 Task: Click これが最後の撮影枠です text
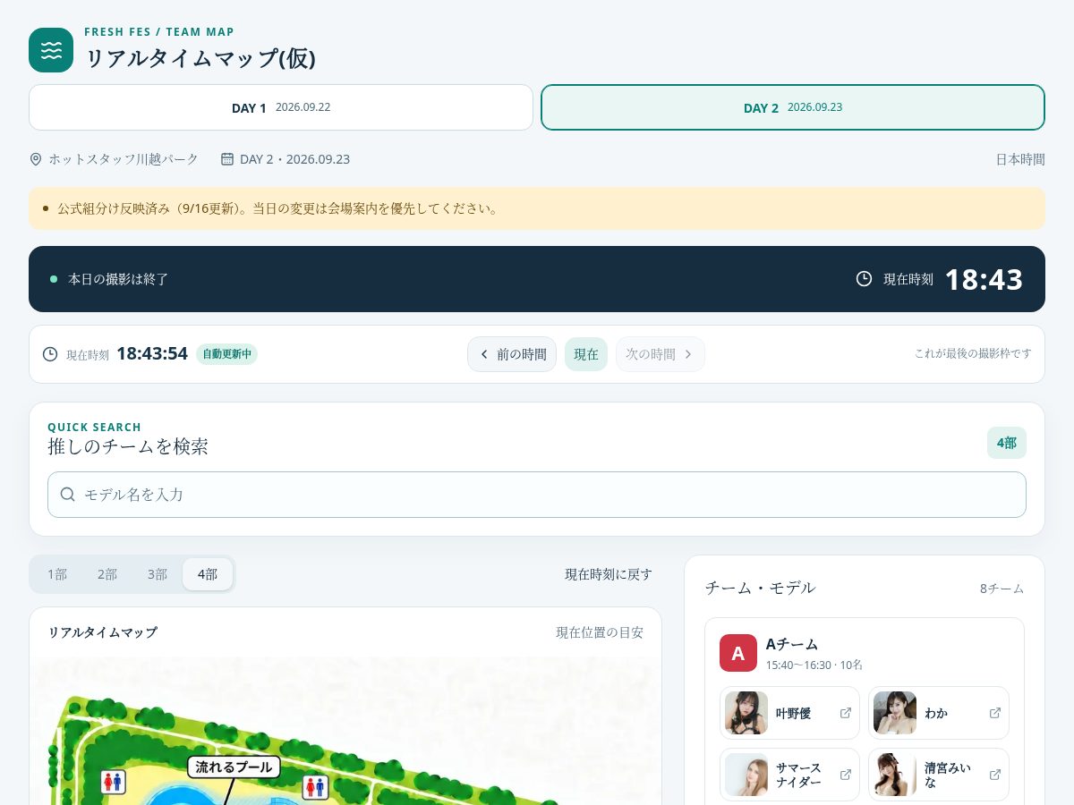pos(973,354)
